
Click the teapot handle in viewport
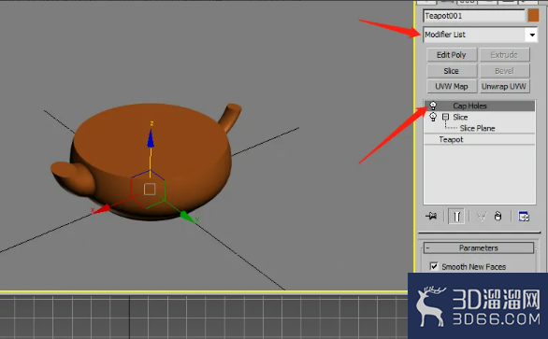pos(230,117)
